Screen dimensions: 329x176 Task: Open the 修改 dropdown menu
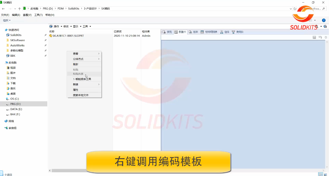[67, 26]
